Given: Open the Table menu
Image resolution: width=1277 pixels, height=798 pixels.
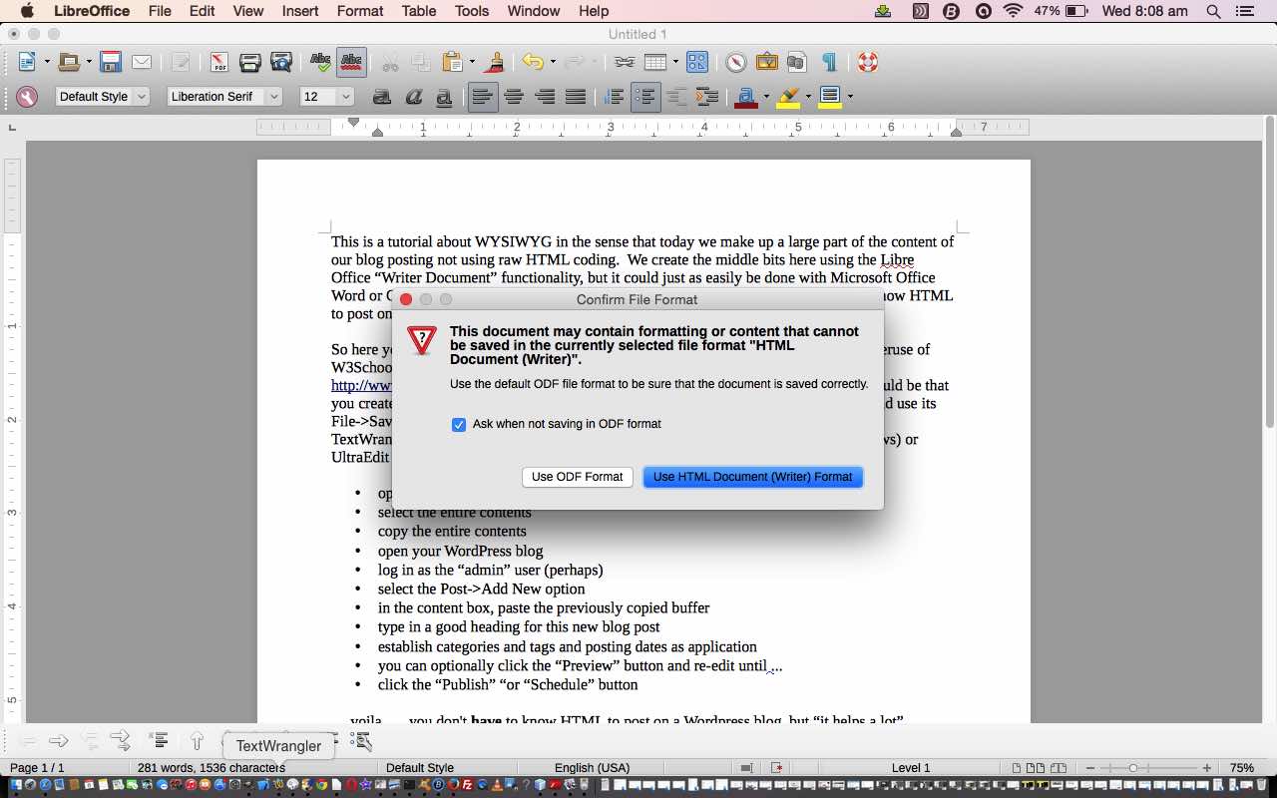Looking at the screenshot, I should coord(419,11).
